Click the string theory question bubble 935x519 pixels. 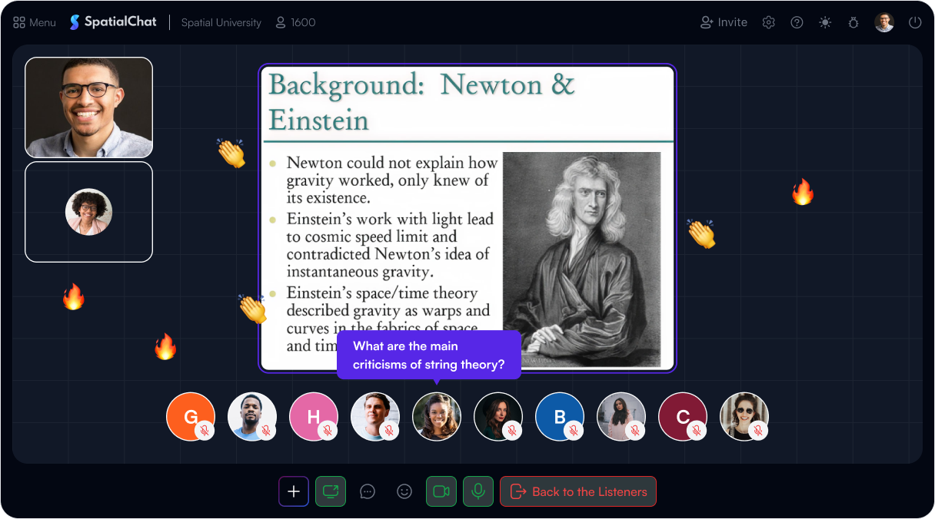point(429,355)
